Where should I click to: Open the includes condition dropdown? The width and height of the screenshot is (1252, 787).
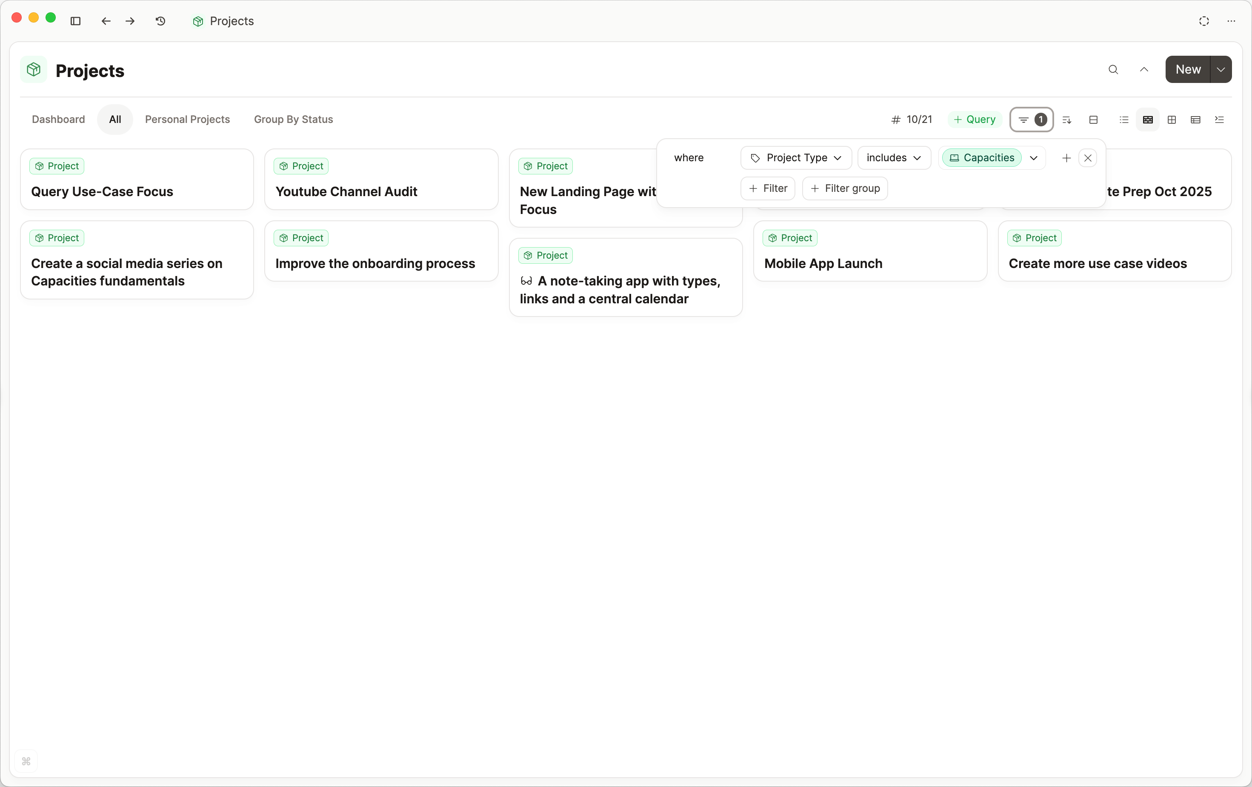(894, 158)
